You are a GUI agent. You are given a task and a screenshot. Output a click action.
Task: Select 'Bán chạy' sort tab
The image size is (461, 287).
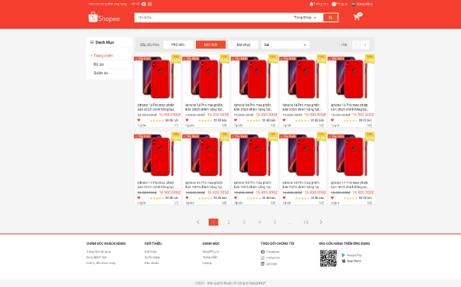tap(243, 45)
